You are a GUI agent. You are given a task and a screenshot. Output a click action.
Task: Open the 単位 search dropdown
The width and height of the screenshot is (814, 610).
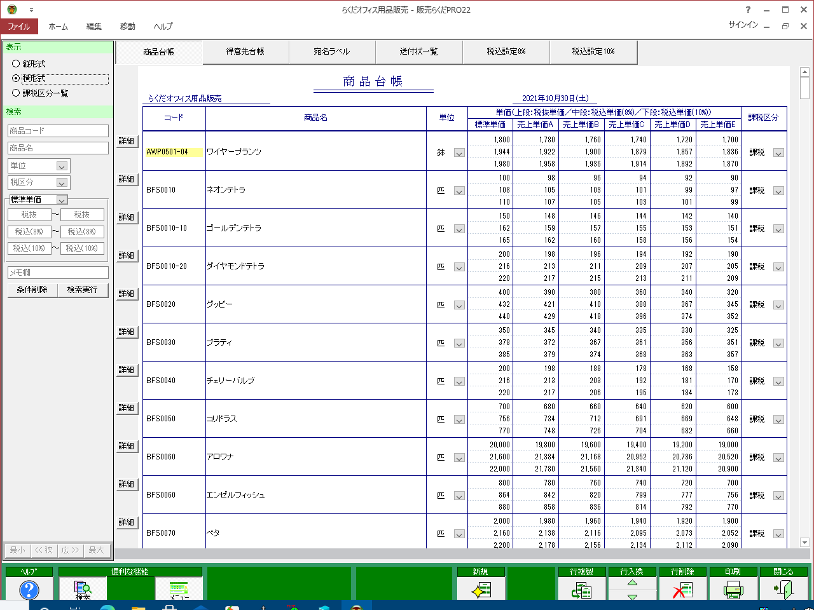point(62,166)
